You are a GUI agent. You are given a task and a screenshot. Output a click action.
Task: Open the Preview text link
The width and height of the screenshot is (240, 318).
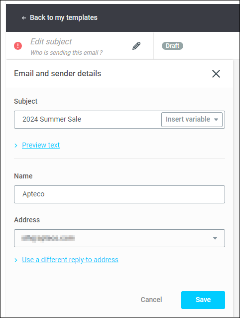pos(41,145)
